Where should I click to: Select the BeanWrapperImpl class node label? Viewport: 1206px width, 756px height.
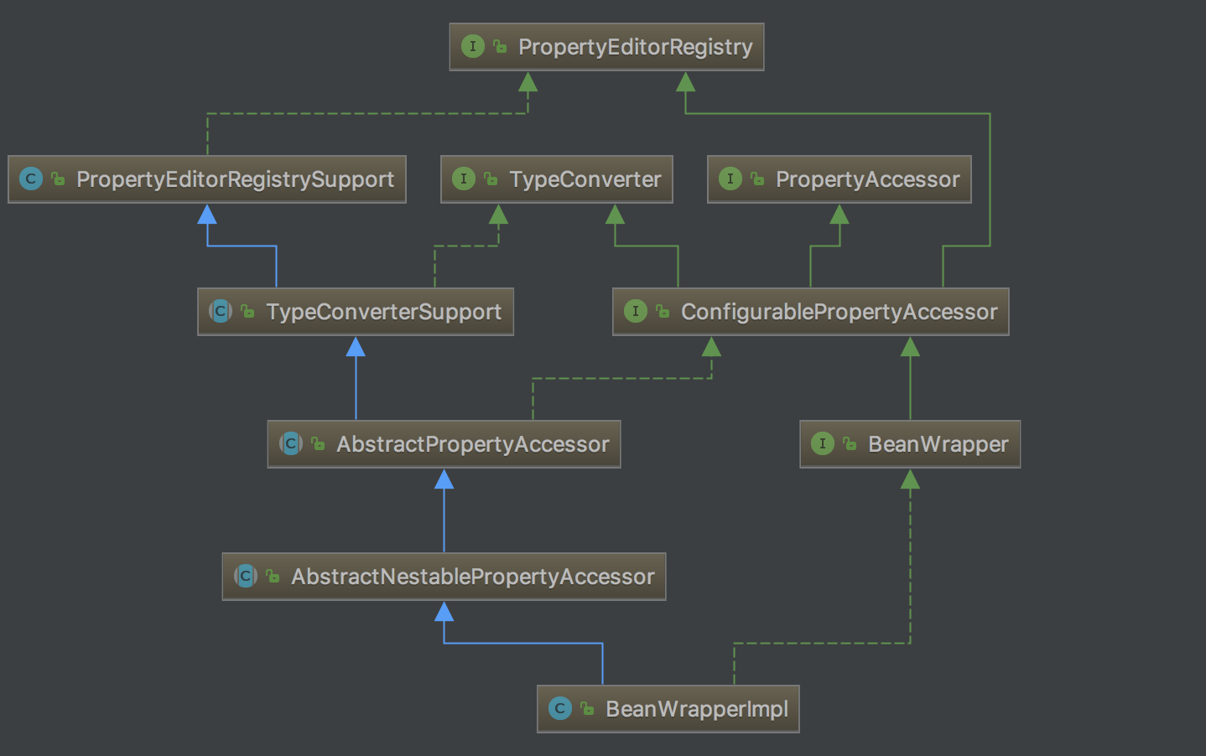click(x=696, y=709)
